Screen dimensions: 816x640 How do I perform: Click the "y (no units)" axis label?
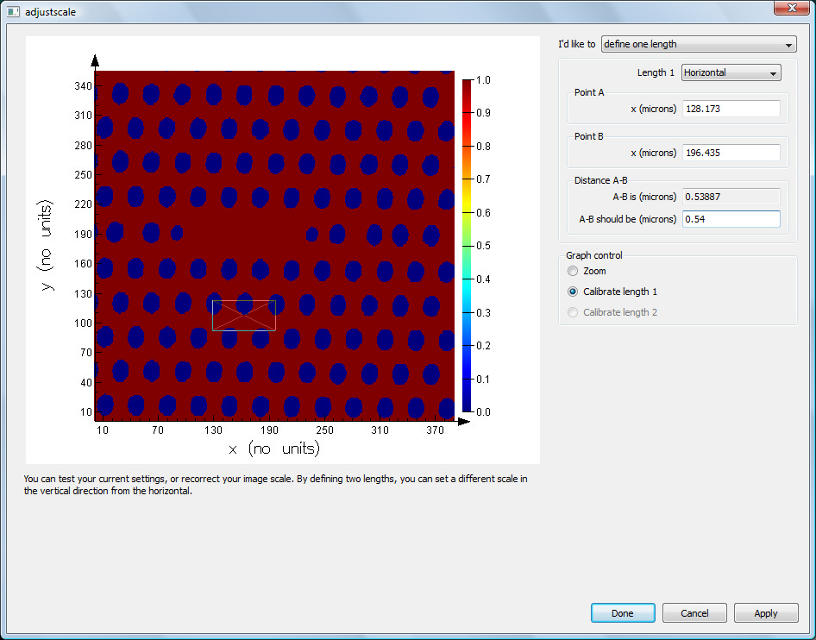pos(46,245)
